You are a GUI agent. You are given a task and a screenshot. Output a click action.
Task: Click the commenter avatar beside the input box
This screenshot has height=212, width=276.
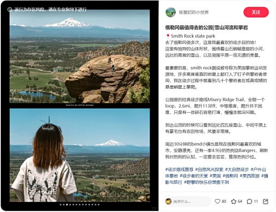pos(168,201)
